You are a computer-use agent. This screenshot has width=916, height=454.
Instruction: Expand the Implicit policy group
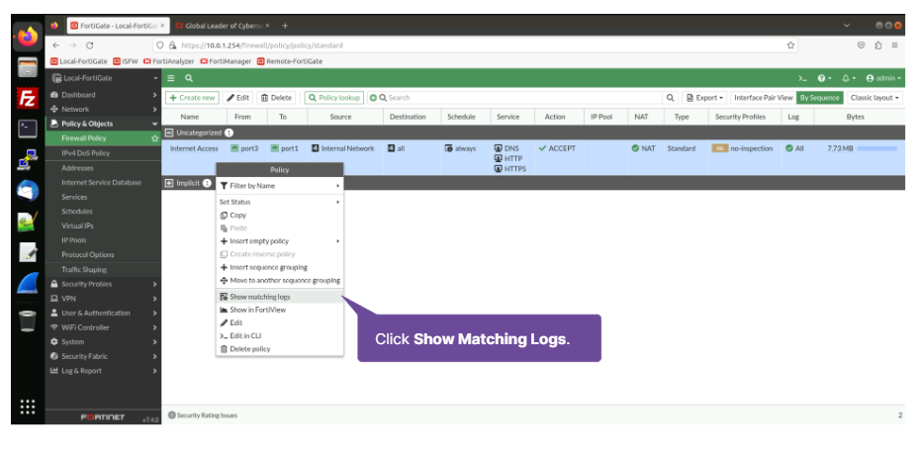pos(169,183)
